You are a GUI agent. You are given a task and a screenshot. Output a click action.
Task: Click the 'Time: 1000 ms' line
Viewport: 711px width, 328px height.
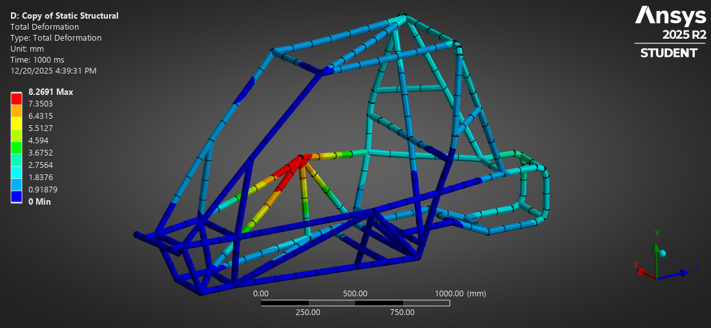click(37, 59)
